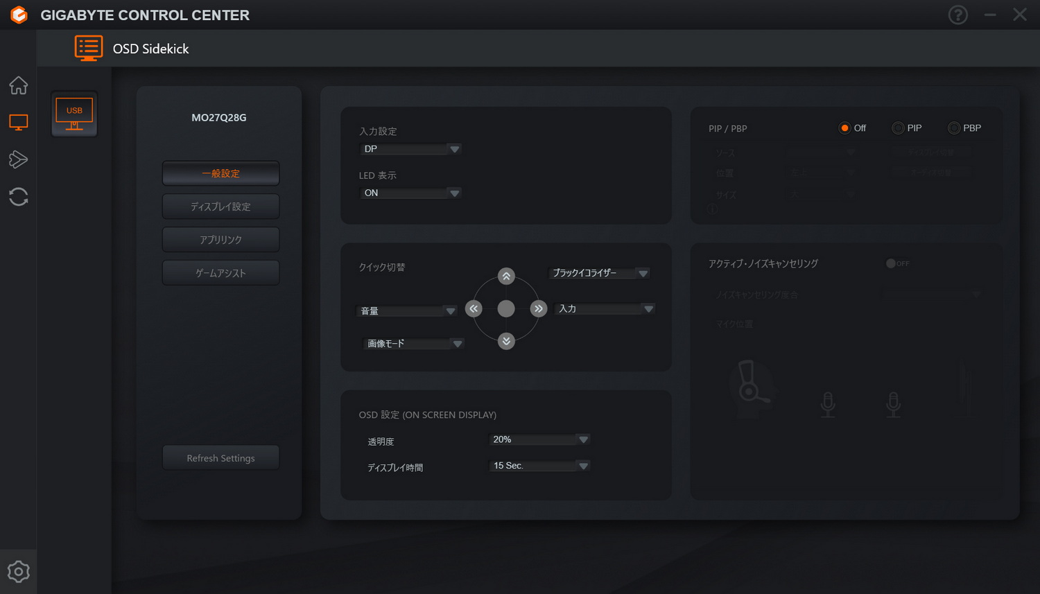Click the quick switch right arrow
The height and width of the screenshot is (594, 1040).
coord(539,308)
